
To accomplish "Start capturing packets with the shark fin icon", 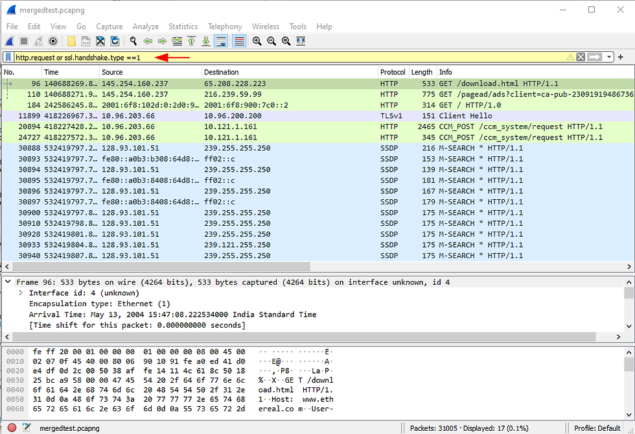I will pyautogui.click(x=10, y=41).
